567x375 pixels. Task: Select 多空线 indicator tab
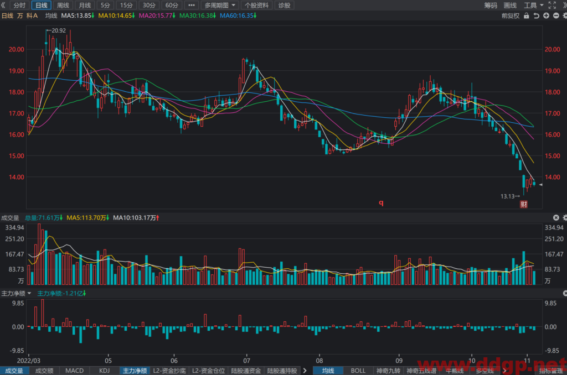point(484,371)
